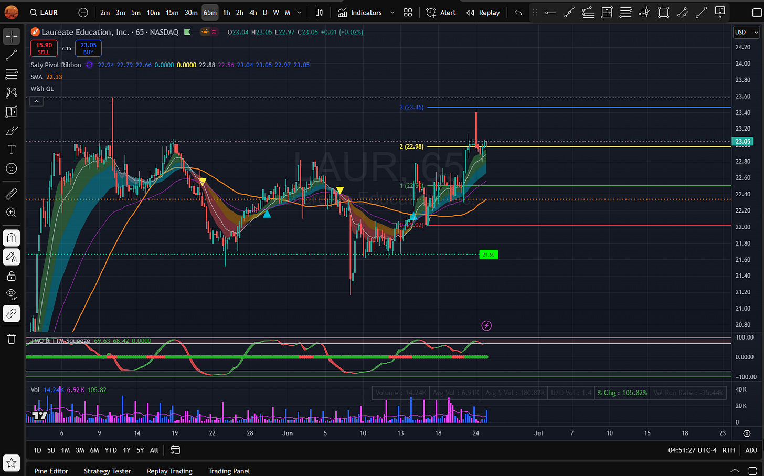Switch to the 2m interval
The image size is (764, 476).
105,13
